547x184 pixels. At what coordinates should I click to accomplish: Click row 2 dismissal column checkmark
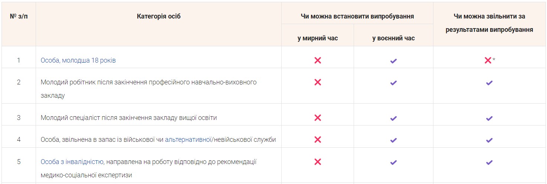(489, 83)
